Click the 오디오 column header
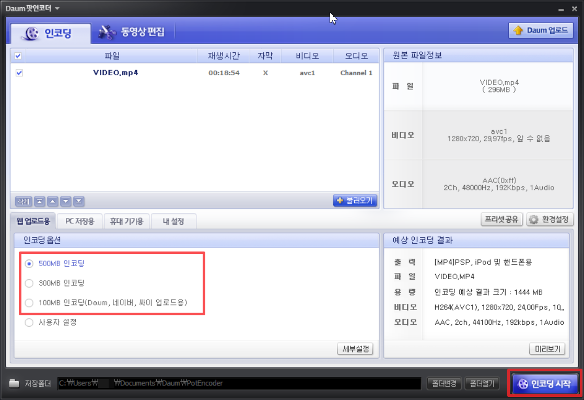 tap(356, 56)
